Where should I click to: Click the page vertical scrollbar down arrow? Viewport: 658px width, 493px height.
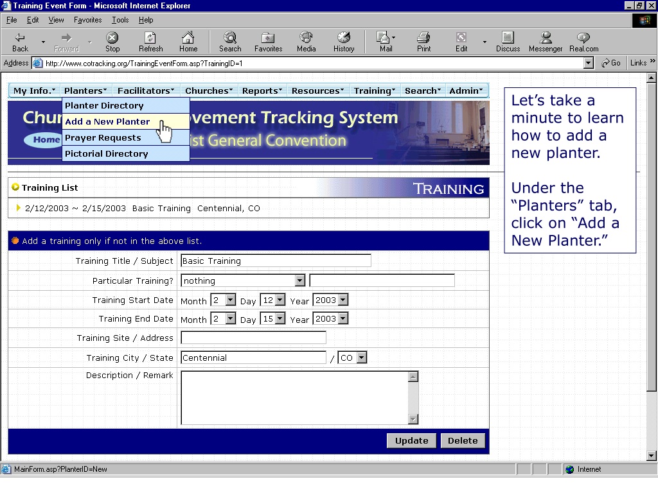click(x=651, y=455)
